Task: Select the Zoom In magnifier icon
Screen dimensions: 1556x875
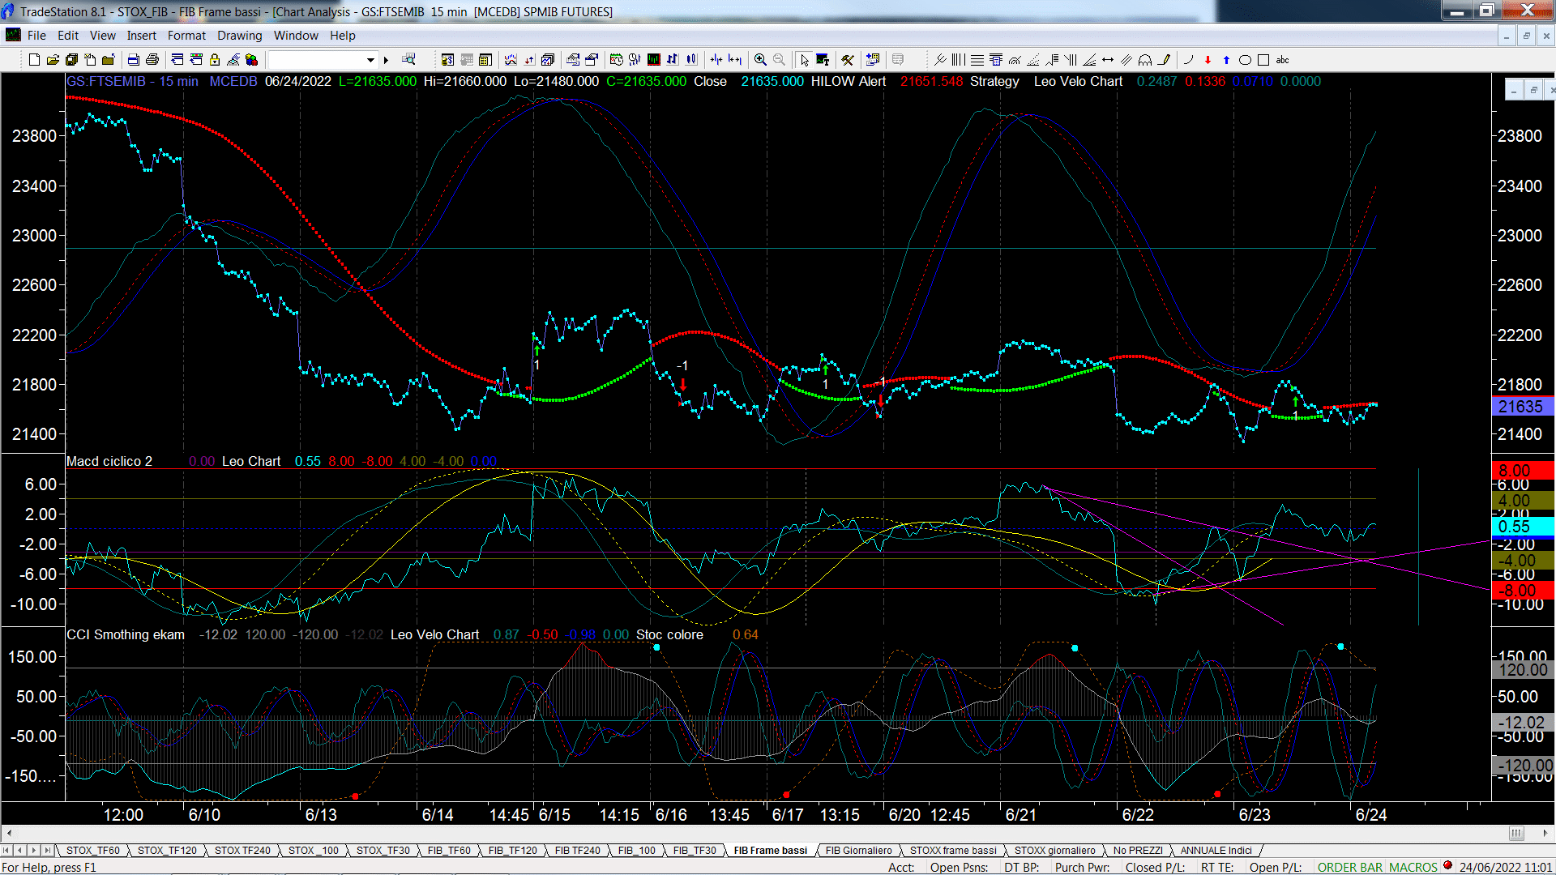Action: tap(760, 60)
